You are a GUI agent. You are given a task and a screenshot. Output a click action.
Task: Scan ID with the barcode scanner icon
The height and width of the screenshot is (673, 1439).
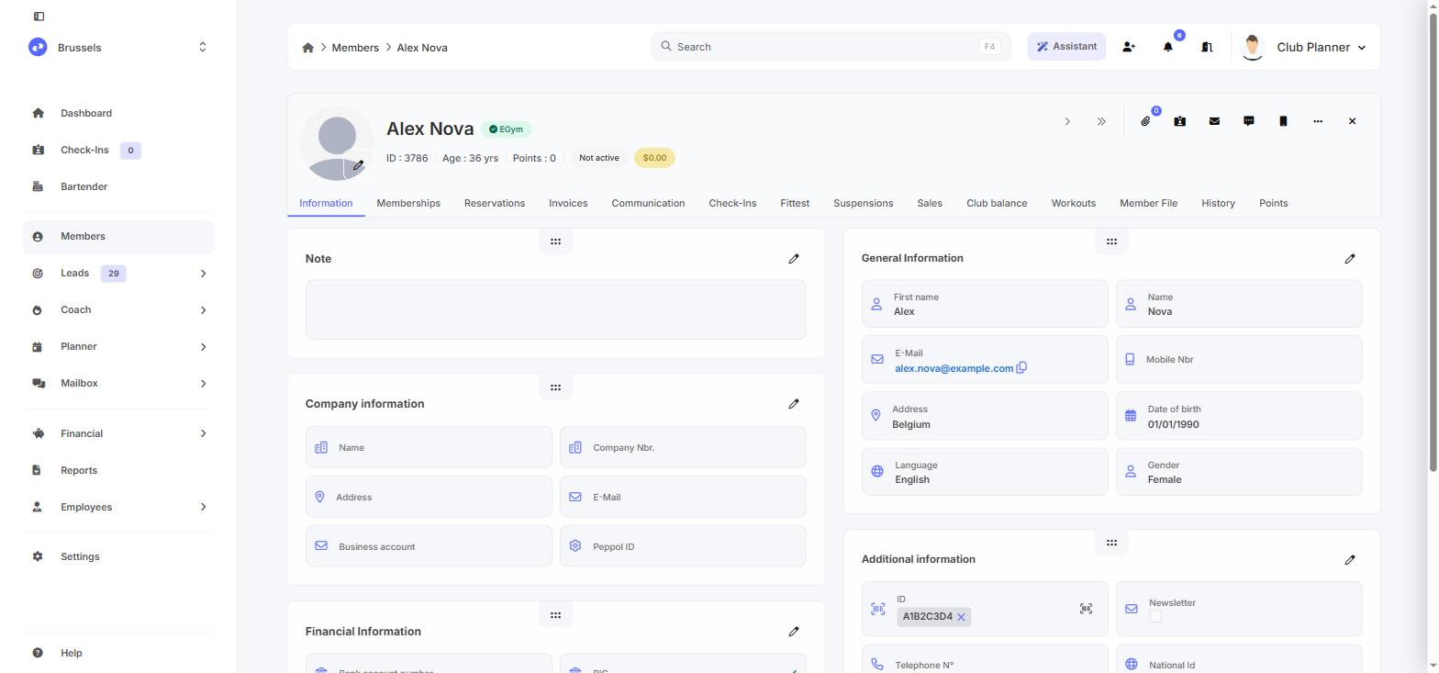[x=1086, y=609]
